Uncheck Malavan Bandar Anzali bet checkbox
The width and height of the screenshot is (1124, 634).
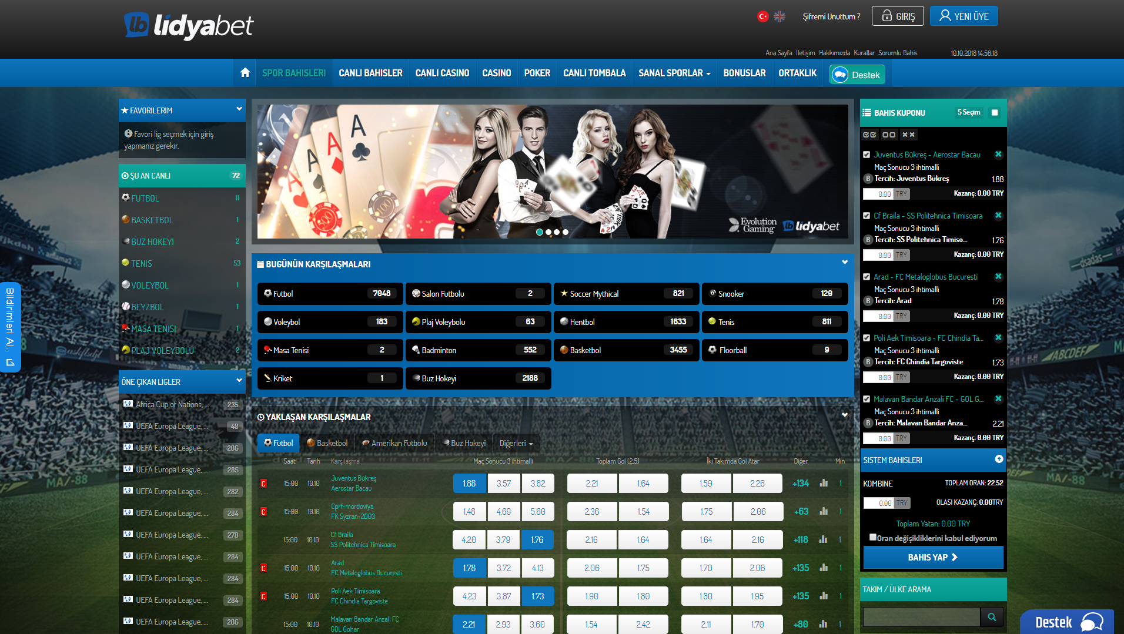point(867,399)
